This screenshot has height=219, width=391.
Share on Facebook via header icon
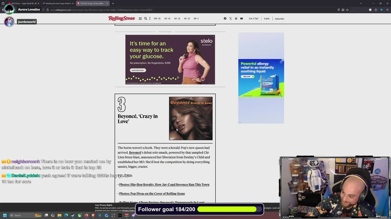pos(225,19)
